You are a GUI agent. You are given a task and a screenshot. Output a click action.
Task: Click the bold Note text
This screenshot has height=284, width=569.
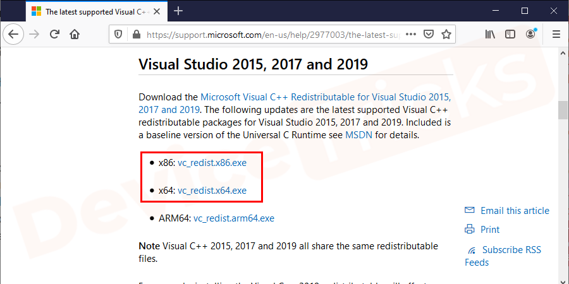click(149, 246)
